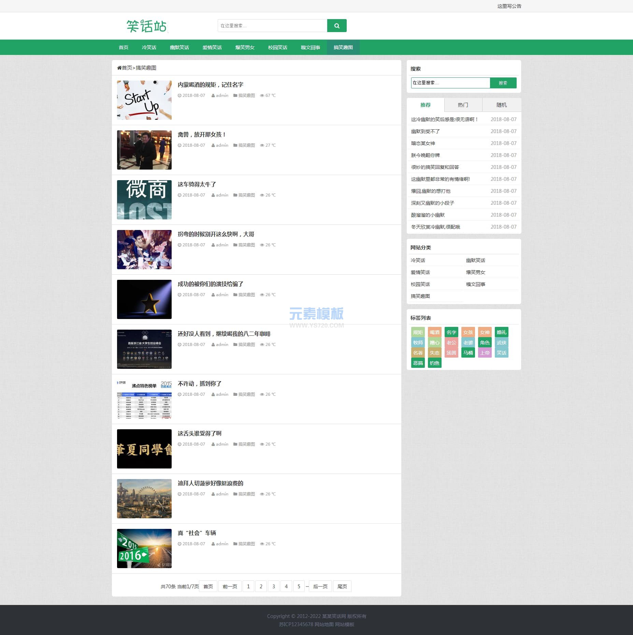Click the 网站模板 footer link
The height and width of the screenshot is (635, 633).
(345, 624)
